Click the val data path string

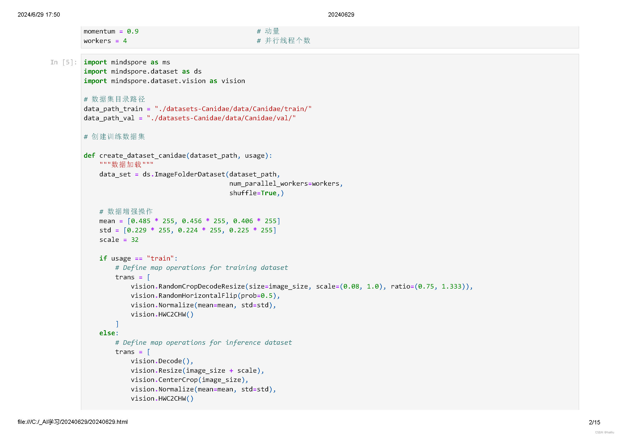(221, 118)
